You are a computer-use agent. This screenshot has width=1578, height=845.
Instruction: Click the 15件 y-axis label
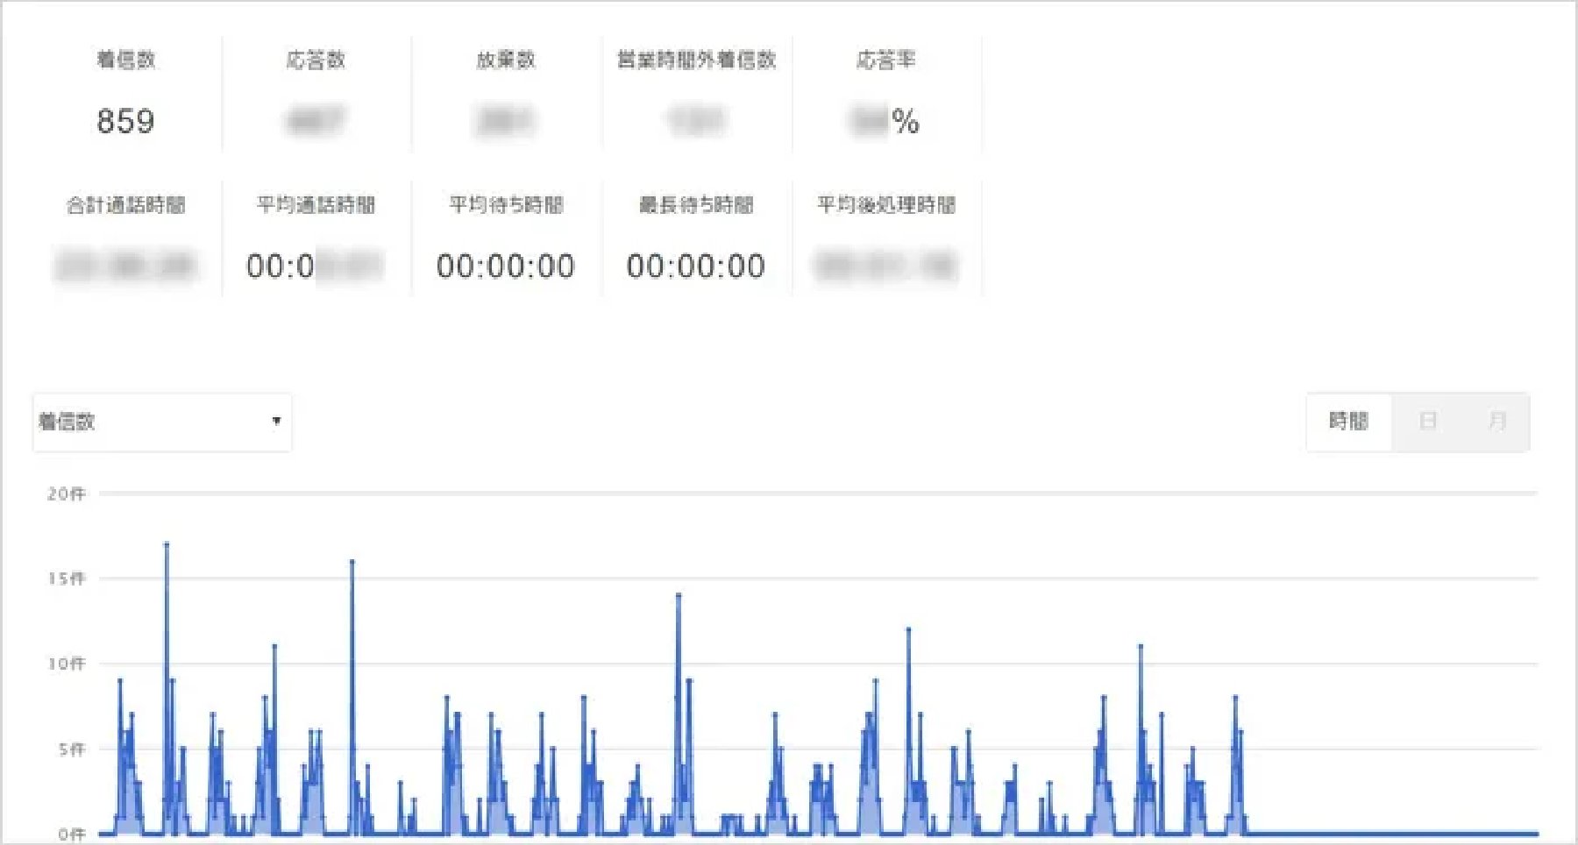point(67,579)
